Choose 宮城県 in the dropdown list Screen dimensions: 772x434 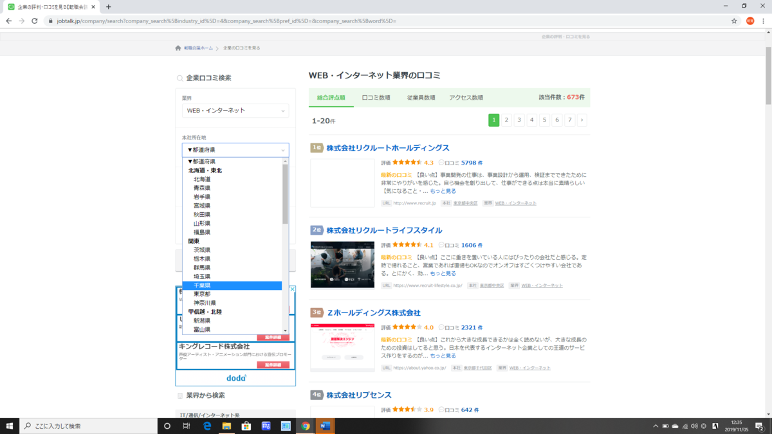202,206
